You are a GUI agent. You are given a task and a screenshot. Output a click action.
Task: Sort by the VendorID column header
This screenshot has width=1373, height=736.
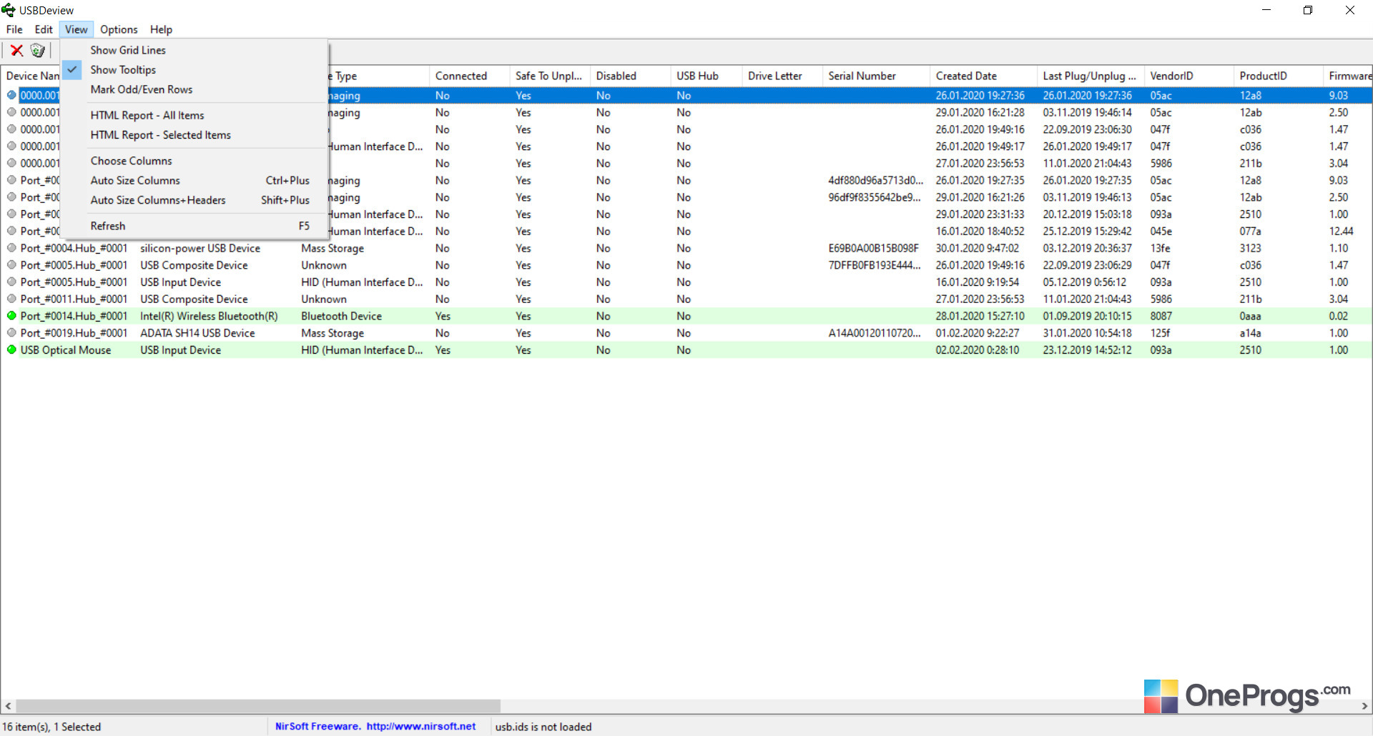pyautogui.click(x=1189, y=76)
